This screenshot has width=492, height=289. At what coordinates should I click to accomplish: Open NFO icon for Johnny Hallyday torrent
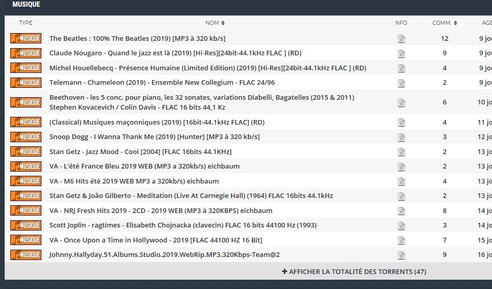click(x=401, y=255)
